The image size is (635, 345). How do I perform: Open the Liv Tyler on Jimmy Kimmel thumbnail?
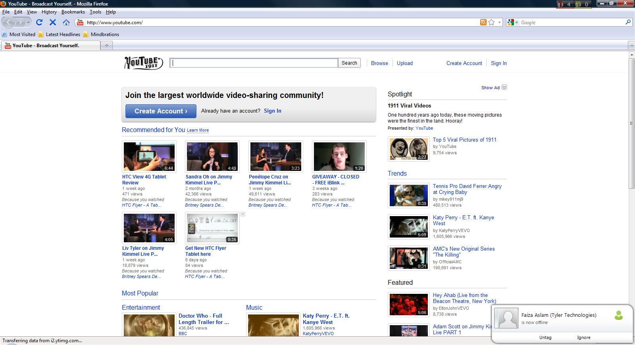(x=149, y=228)
